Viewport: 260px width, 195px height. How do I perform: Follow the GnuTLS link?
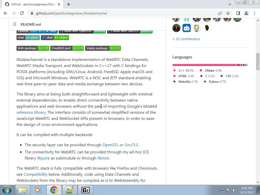[131, 145]
